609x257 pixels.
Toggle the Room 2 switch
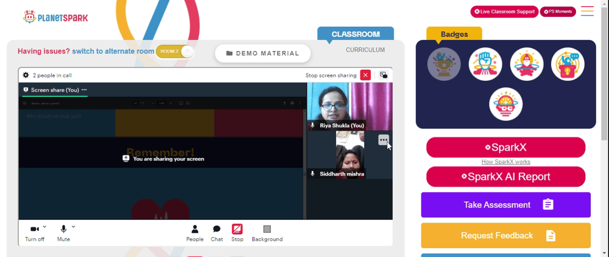point(175,52)
